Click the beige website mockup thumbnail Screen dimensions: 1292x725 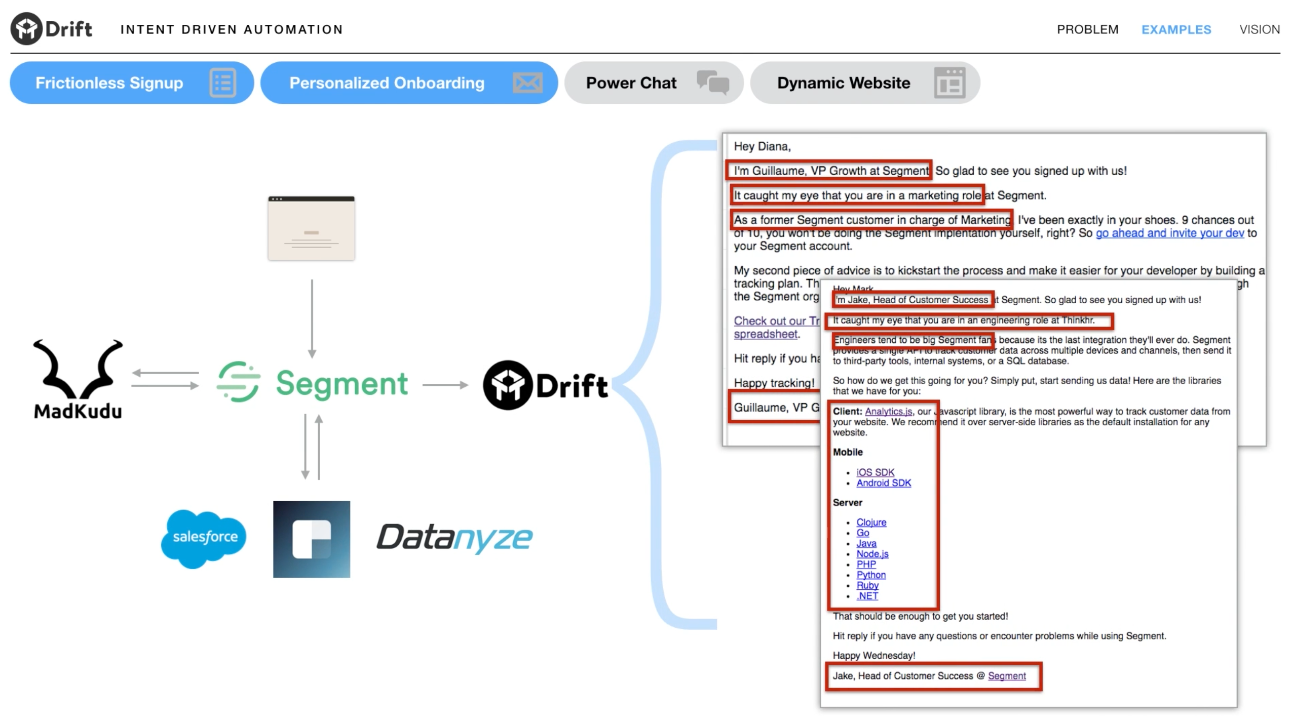(311, 228)
